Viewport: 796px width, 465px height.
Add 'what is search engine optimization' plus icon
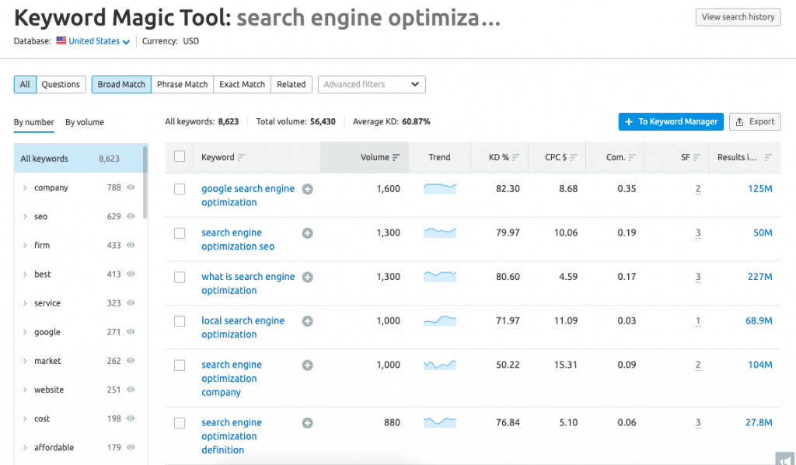307,277
